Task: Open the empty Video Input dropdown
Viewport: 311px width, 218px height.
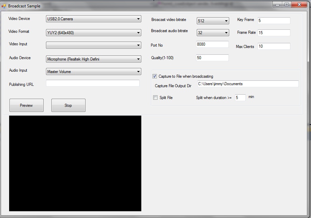Action: click(93, 45)
